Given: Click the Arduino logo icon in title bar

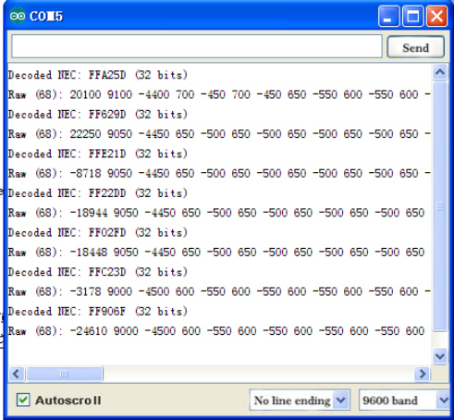Looking at the screenshot, I should coord(18,16).
